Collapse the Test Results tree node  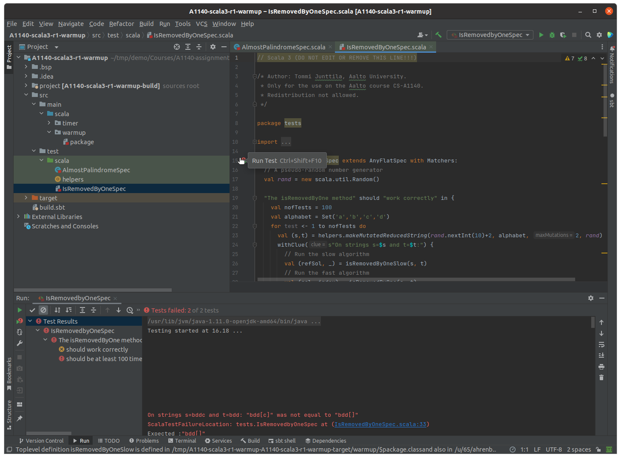pos(30,321)
